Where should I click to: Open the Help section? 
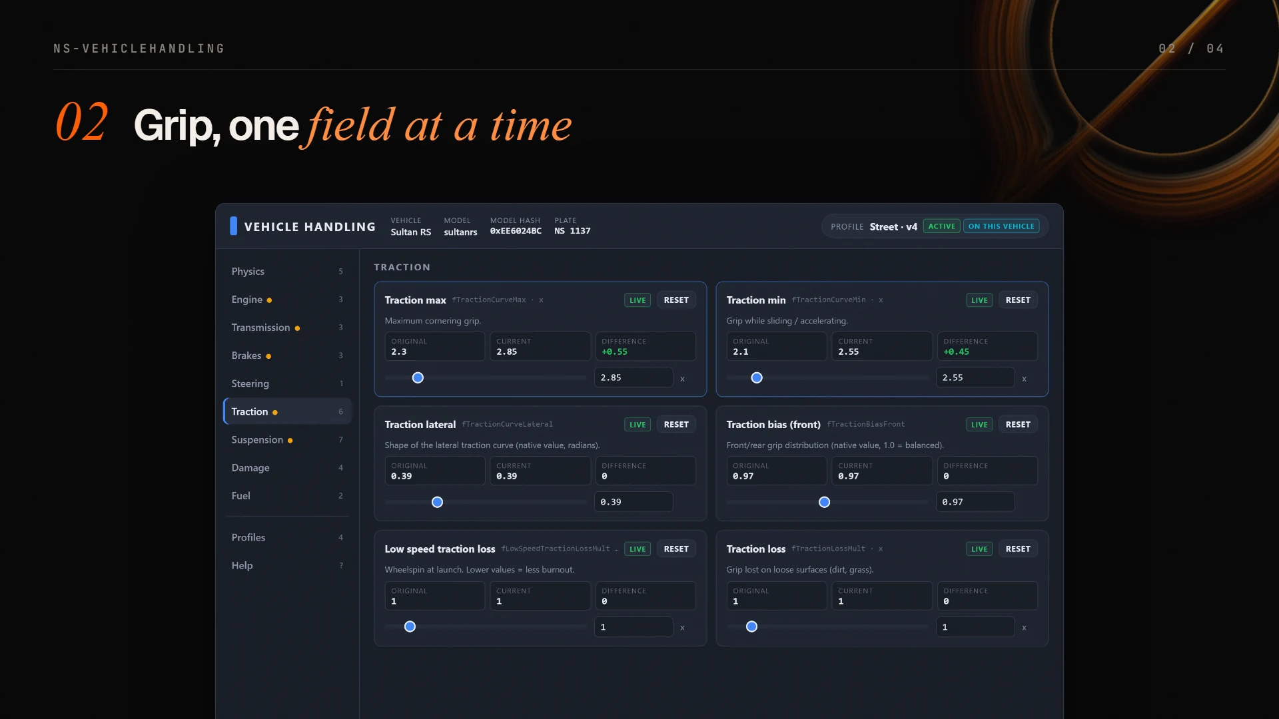click(287, 565)
